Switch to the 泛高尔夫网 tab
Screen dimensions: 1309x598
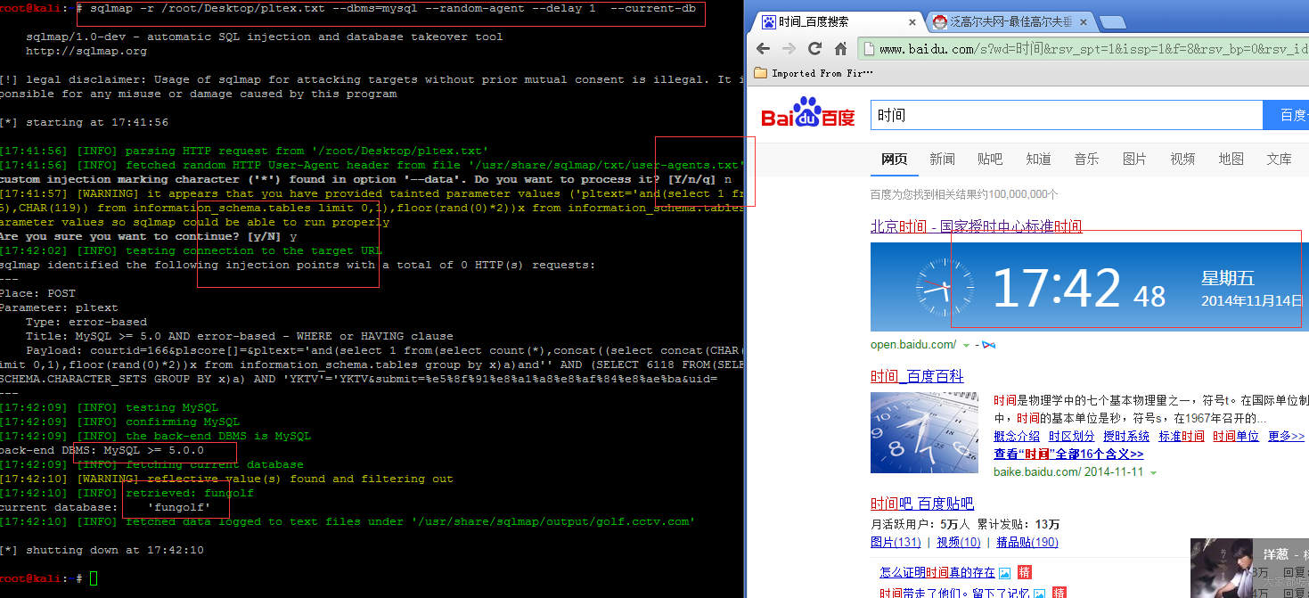(1010, 21)
